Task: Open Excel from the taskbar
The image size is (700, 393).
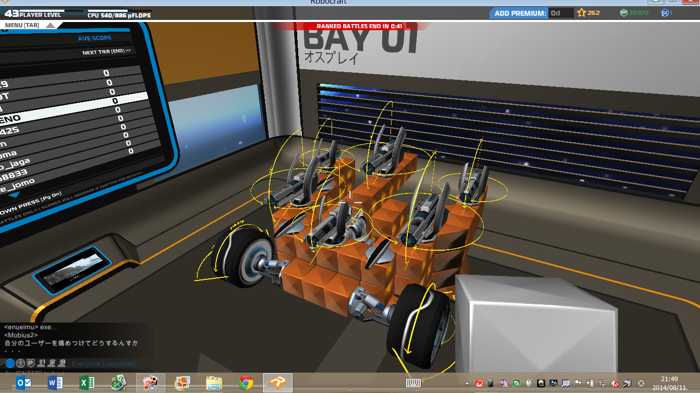Action: click(87, 383)
